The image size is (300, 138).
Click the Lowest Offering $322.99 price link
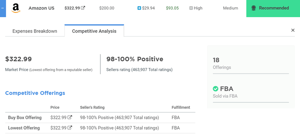coord(58,128)
